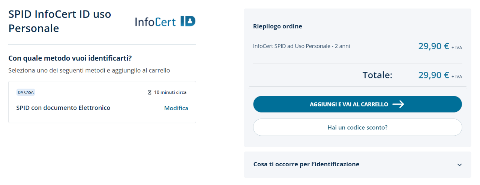Click Modifica to change identification method

[176, 108]
